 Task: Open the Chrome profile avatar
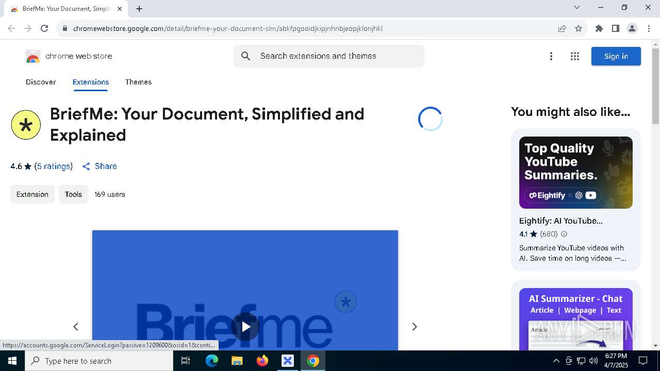632,28
